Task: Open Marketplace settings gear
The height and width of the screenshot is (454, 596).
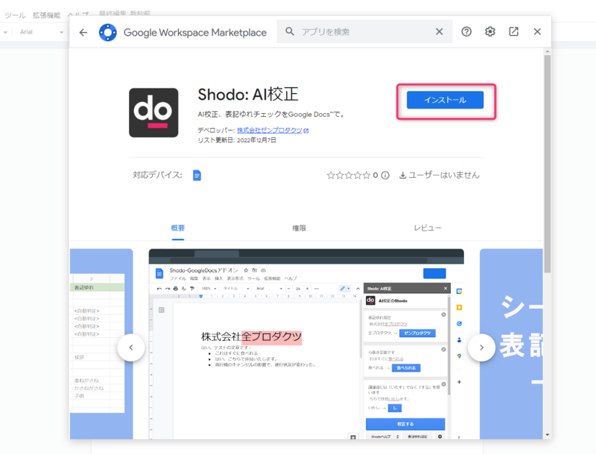Action: [x=490, y=31]
